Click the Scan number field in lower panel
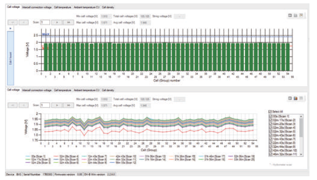317x180 pixels. point(45,105)
